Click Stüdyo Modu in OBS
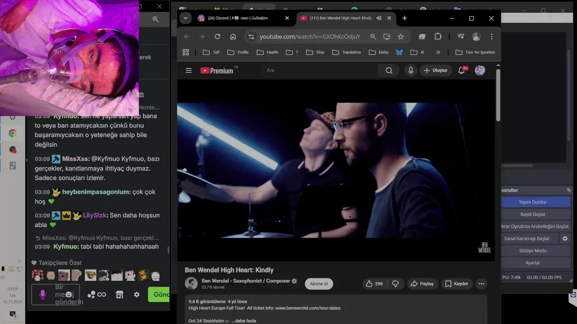Viewport: 577px width, 324px height. pyautogui.click(x=533, y=251)
